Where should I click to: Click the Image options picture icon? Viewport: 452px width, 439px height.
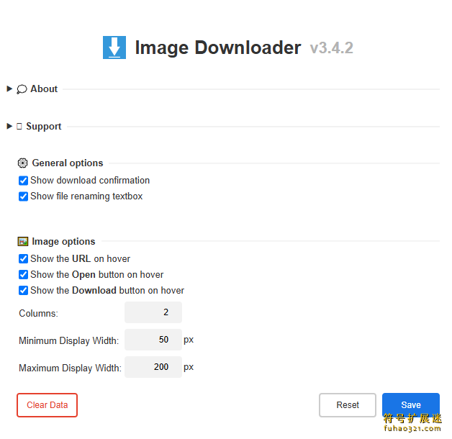[23, 241]
